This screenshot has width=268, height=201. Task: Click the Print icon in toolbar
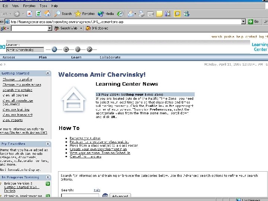(141, 14)
